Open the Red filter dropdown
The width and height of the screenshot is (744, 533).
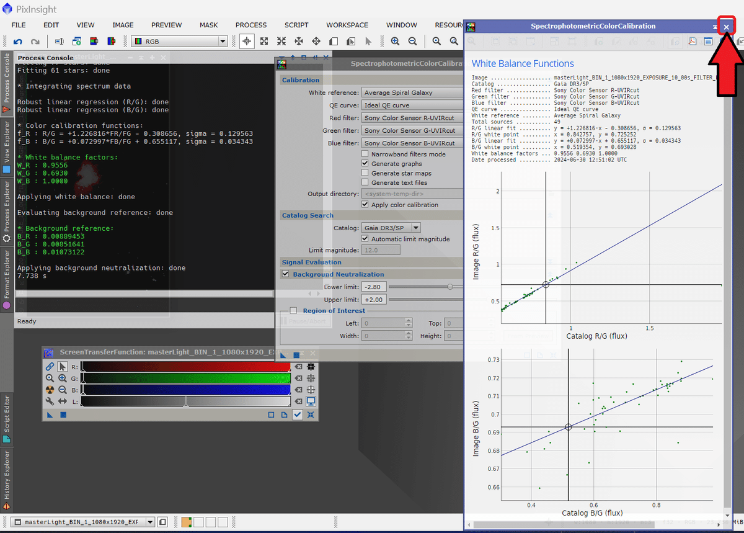point(412,118)
